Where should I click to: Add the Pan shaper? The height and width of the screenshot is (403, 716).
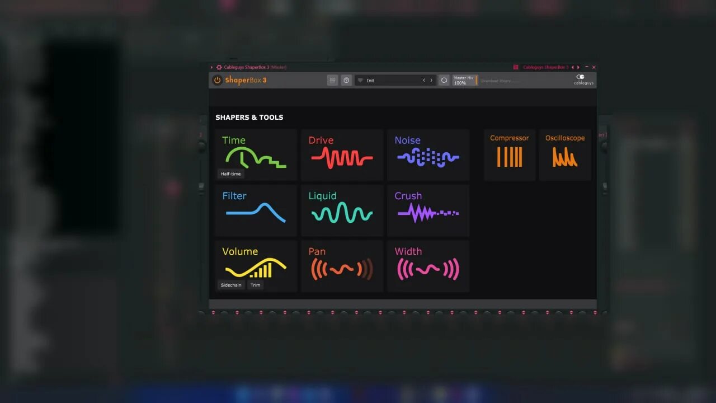[342, 266]
